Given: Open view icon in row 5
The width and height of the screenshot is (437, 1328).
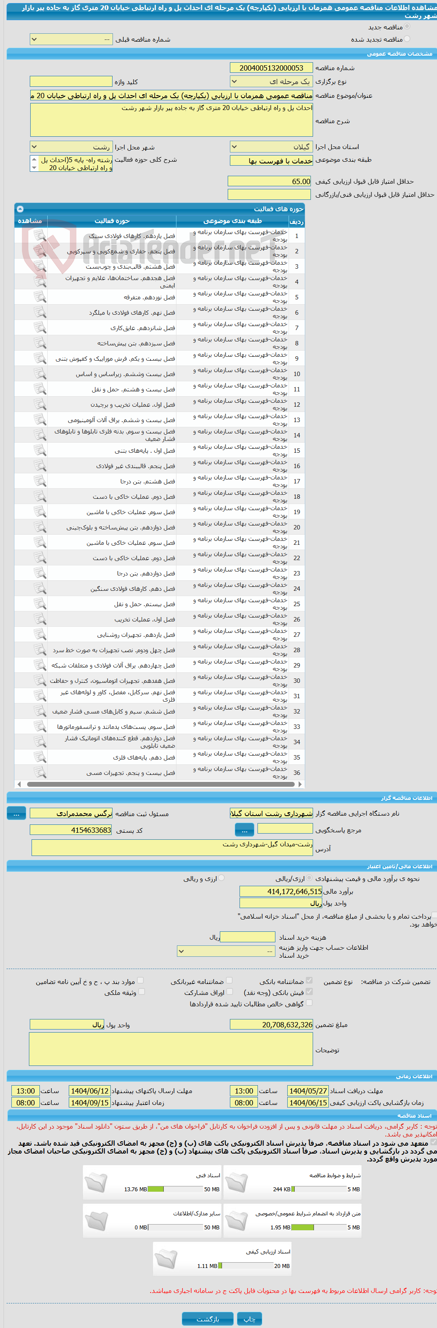Looking at the screenshot, I should 40,297.
